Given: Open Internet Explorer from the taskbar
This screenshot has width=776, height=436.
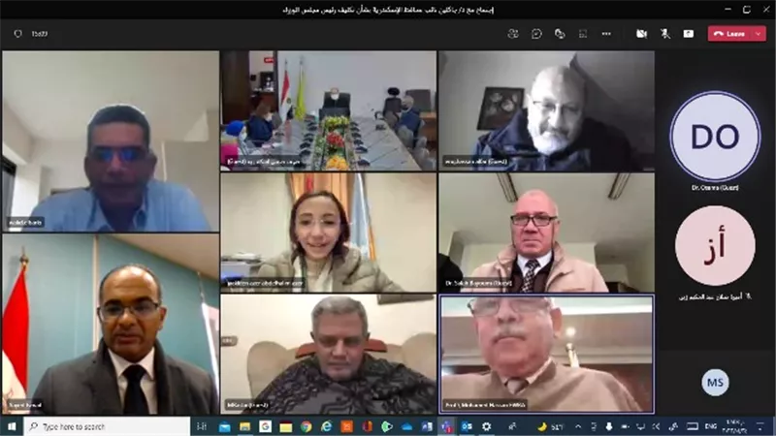Looking at the screenshot, I should (326, 426).
